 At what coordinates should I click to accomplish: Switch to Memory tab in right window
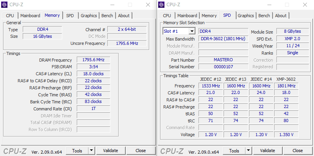209,16
